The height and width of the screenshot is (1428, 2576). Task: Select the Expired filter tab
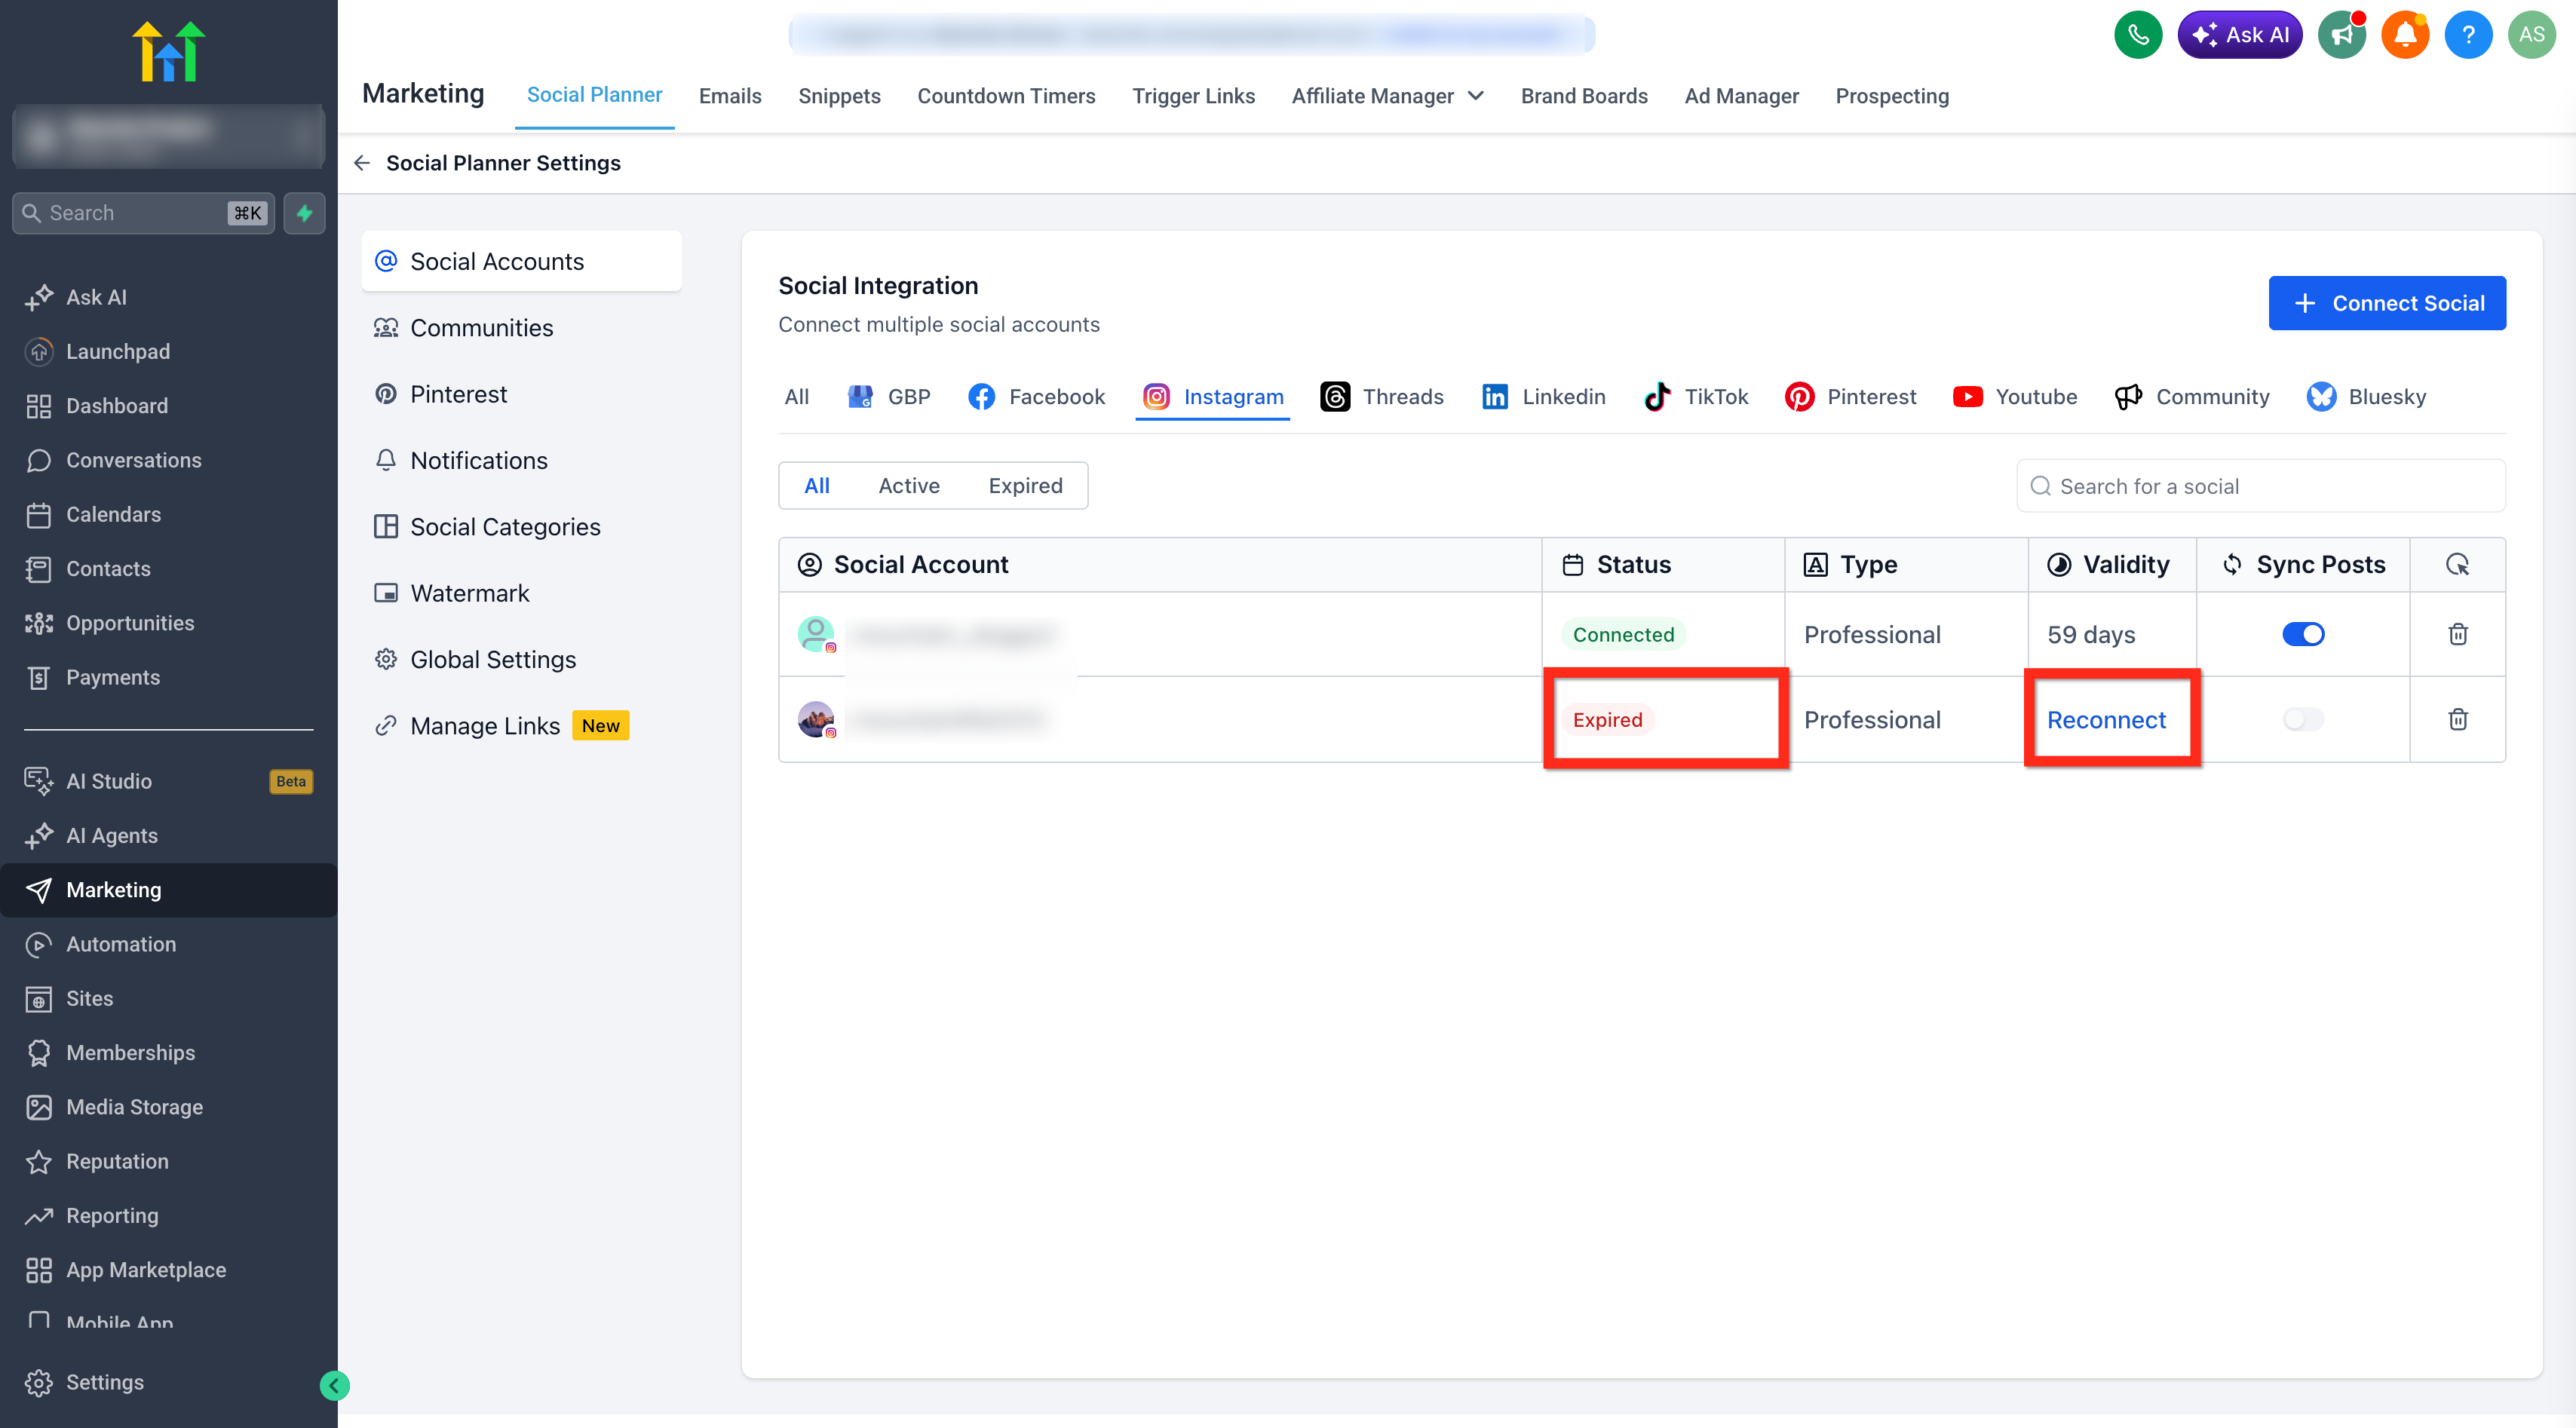1025,486
